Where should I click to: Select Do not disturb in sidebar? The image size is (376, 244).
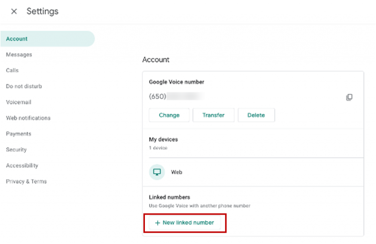coord(24,86)
